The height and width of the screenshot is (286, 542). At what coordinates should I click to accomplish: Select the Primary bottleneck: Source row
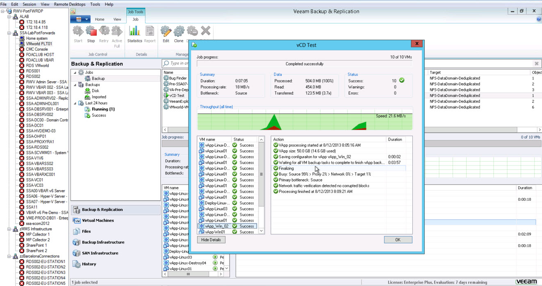point(338,180)
